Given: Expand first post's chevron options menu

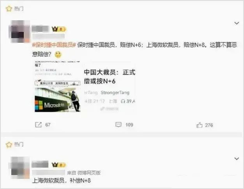Looking at the screenshot, I should 237,23.
